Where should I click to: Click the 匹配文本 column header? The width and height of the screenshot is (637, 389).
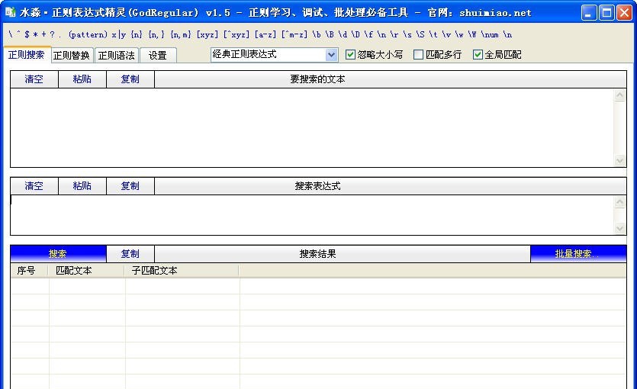(86, 271)
